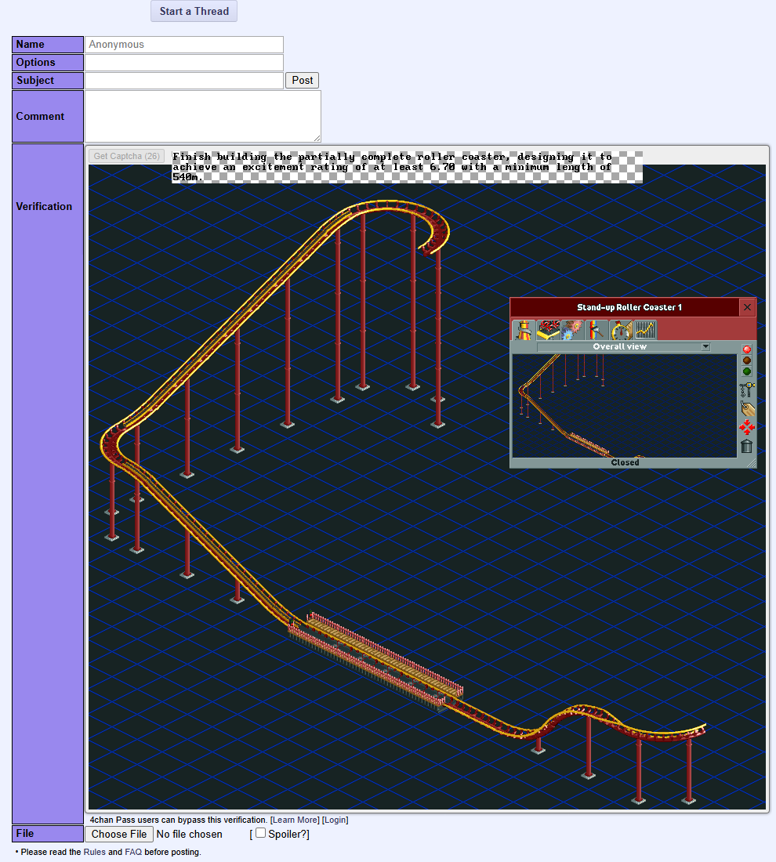The height and width of the screenshot is (862, 776).
Task: Open the Rules link
Action: tap(94, 852)
